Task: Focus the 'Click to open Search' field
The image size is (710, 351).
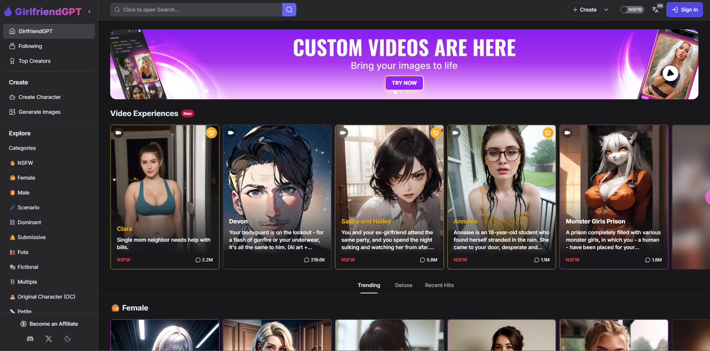Action: [196, 10]
